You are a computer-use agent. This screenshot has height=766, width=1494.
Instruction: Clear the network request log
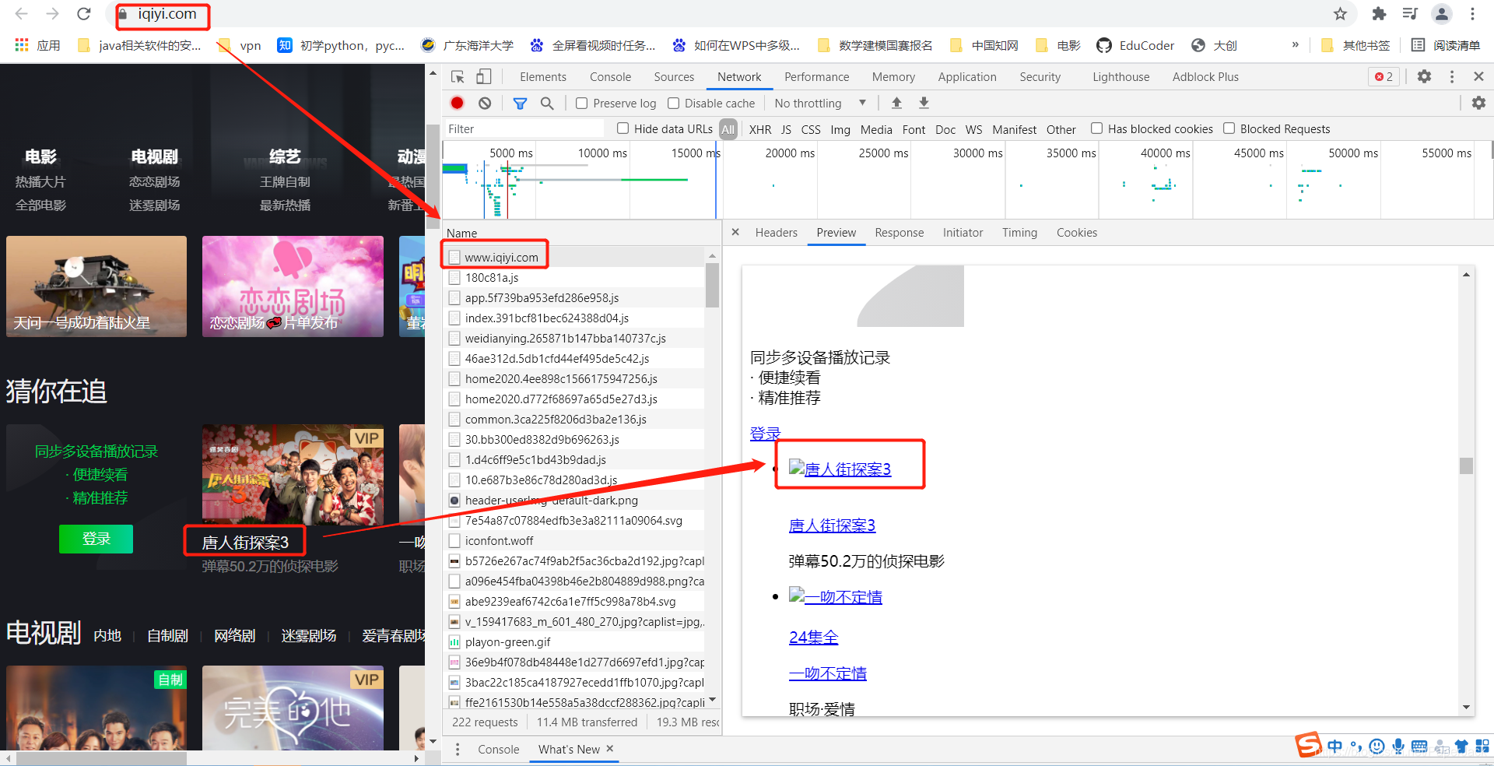click(484, 103)
